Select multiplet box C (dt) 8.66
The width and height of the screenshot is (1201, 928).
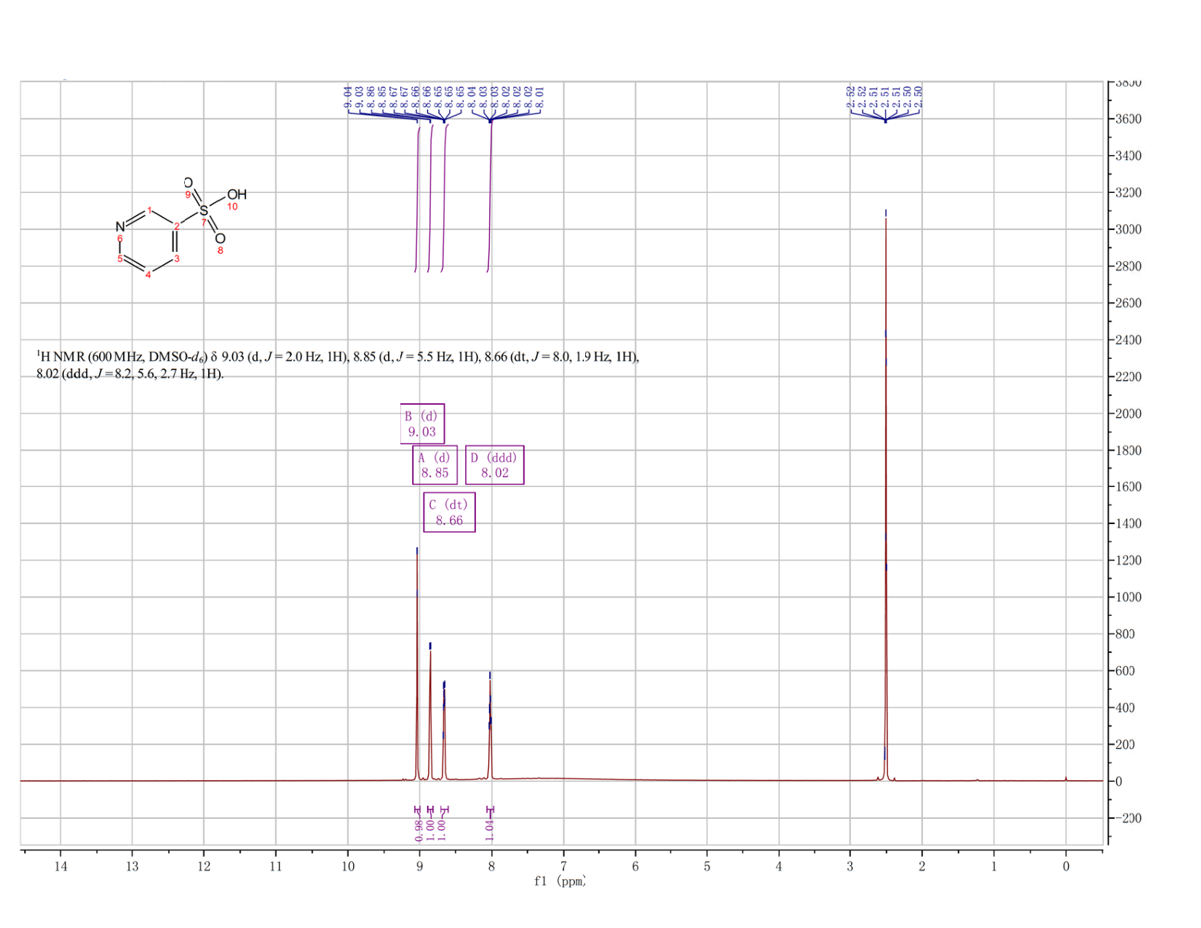click(449, 512)
